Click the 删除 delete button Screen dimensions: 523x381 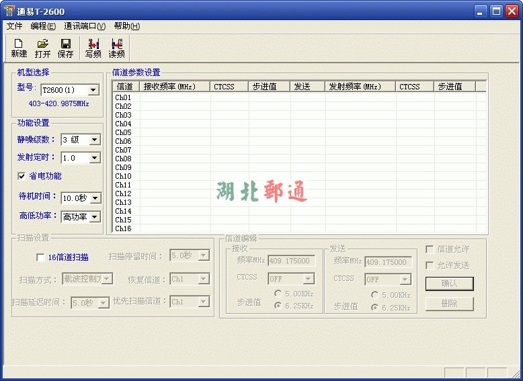pos(449,304)
